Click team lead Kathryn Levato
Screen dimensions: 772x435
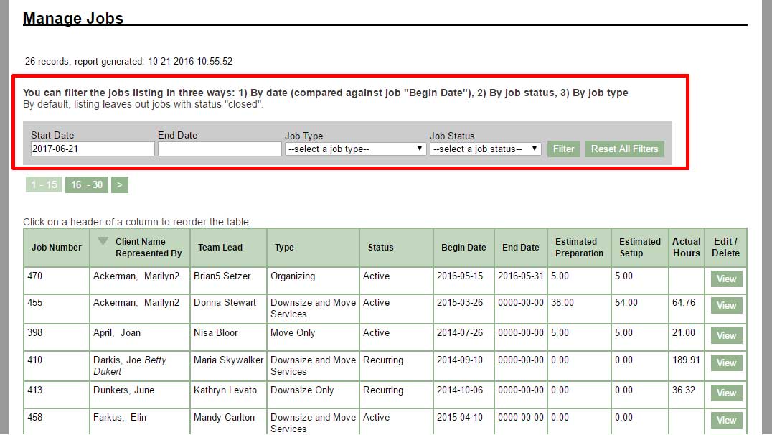point(225,390)
